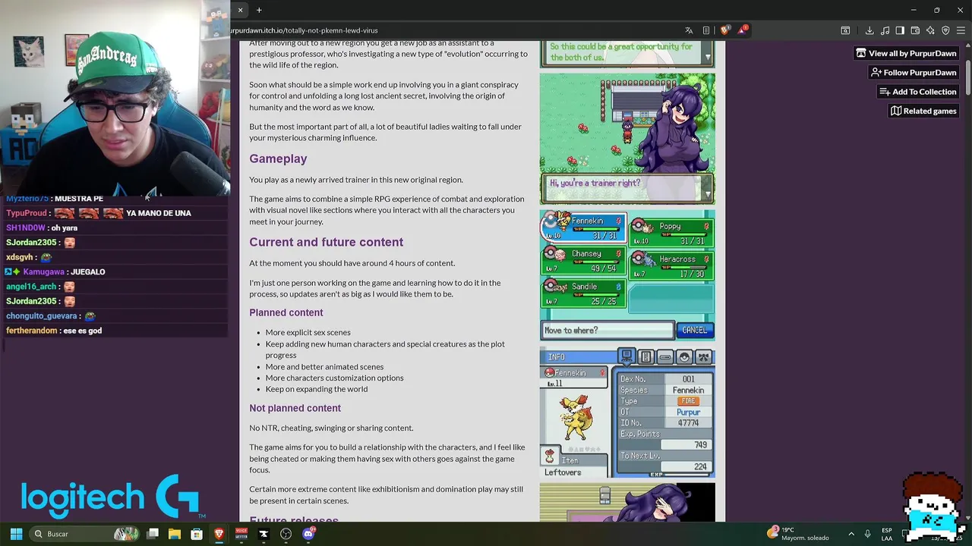Click the Current and future content heading
The image size is (972, 546).
pos(327,242)
